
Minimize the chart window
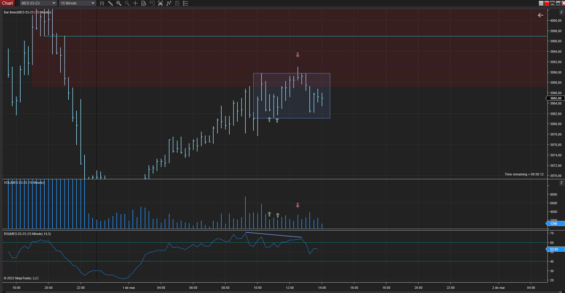coord(552,3)
